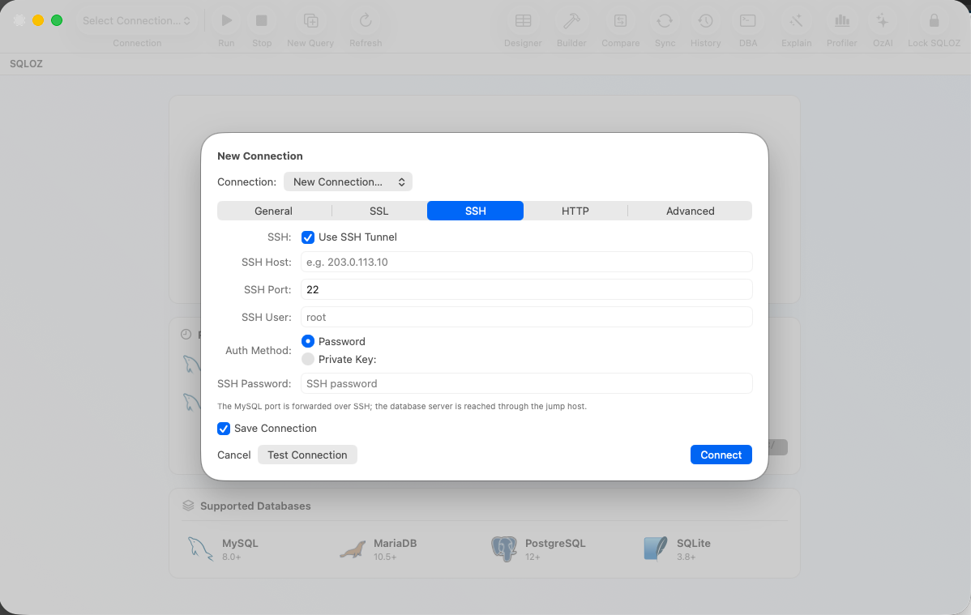The width and height of the screenshot is (971, 615).
Task: Click into the SSH Port field
Action: (526, 289)
